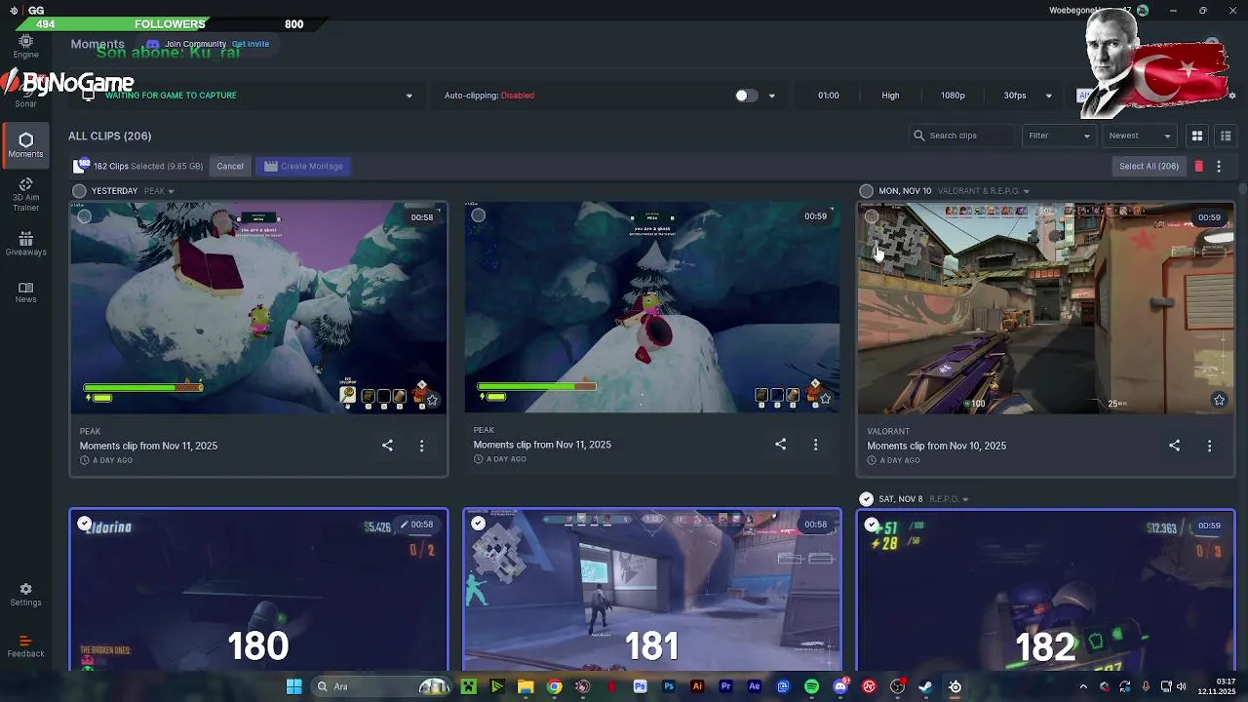Viewport: 1248px width, 702px height.
Task: Delete selected clips with red trash icon
Action: (1198, 166)
